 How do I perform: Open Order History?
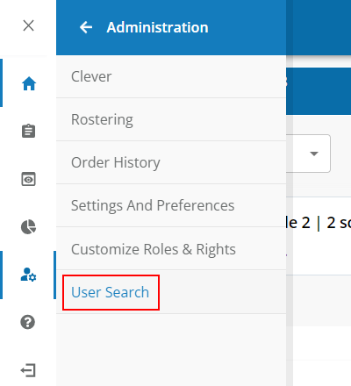[171, 162]
